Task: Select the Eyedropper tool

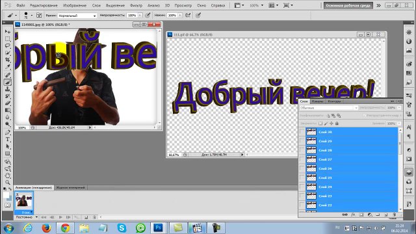Action: pyautogui.click(x=7, y=67)
